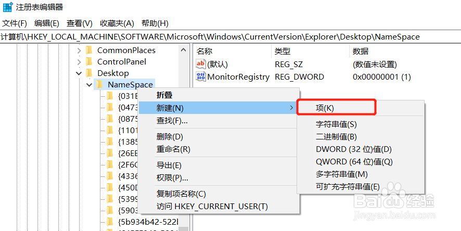Select the (默认) string value icon
The width and height of the screenshot is (461, 231).
[201, 64]
